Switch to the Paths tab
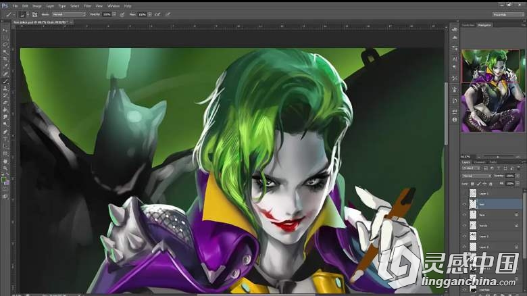The height and width of the screenshot is (296, 527). (493, 162)
